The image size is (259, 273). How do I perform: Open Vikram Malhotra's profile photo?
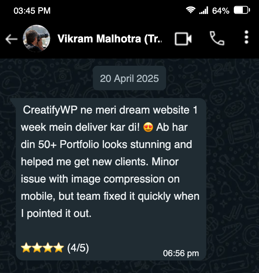(x=36, y=38)
